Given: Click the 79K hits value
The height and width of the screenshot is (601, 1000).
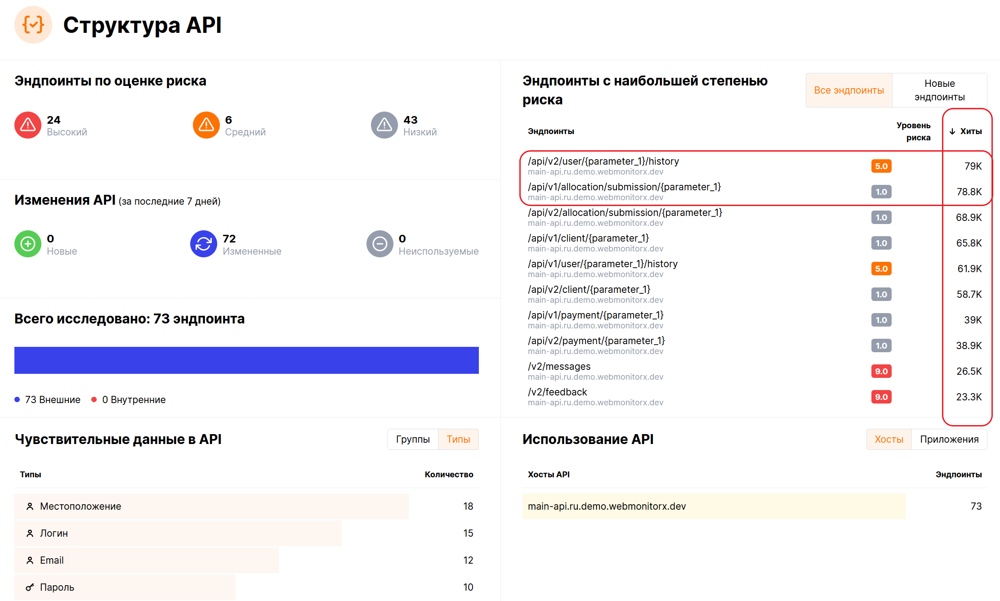Looking at the screenshot, I should [973, 166].
